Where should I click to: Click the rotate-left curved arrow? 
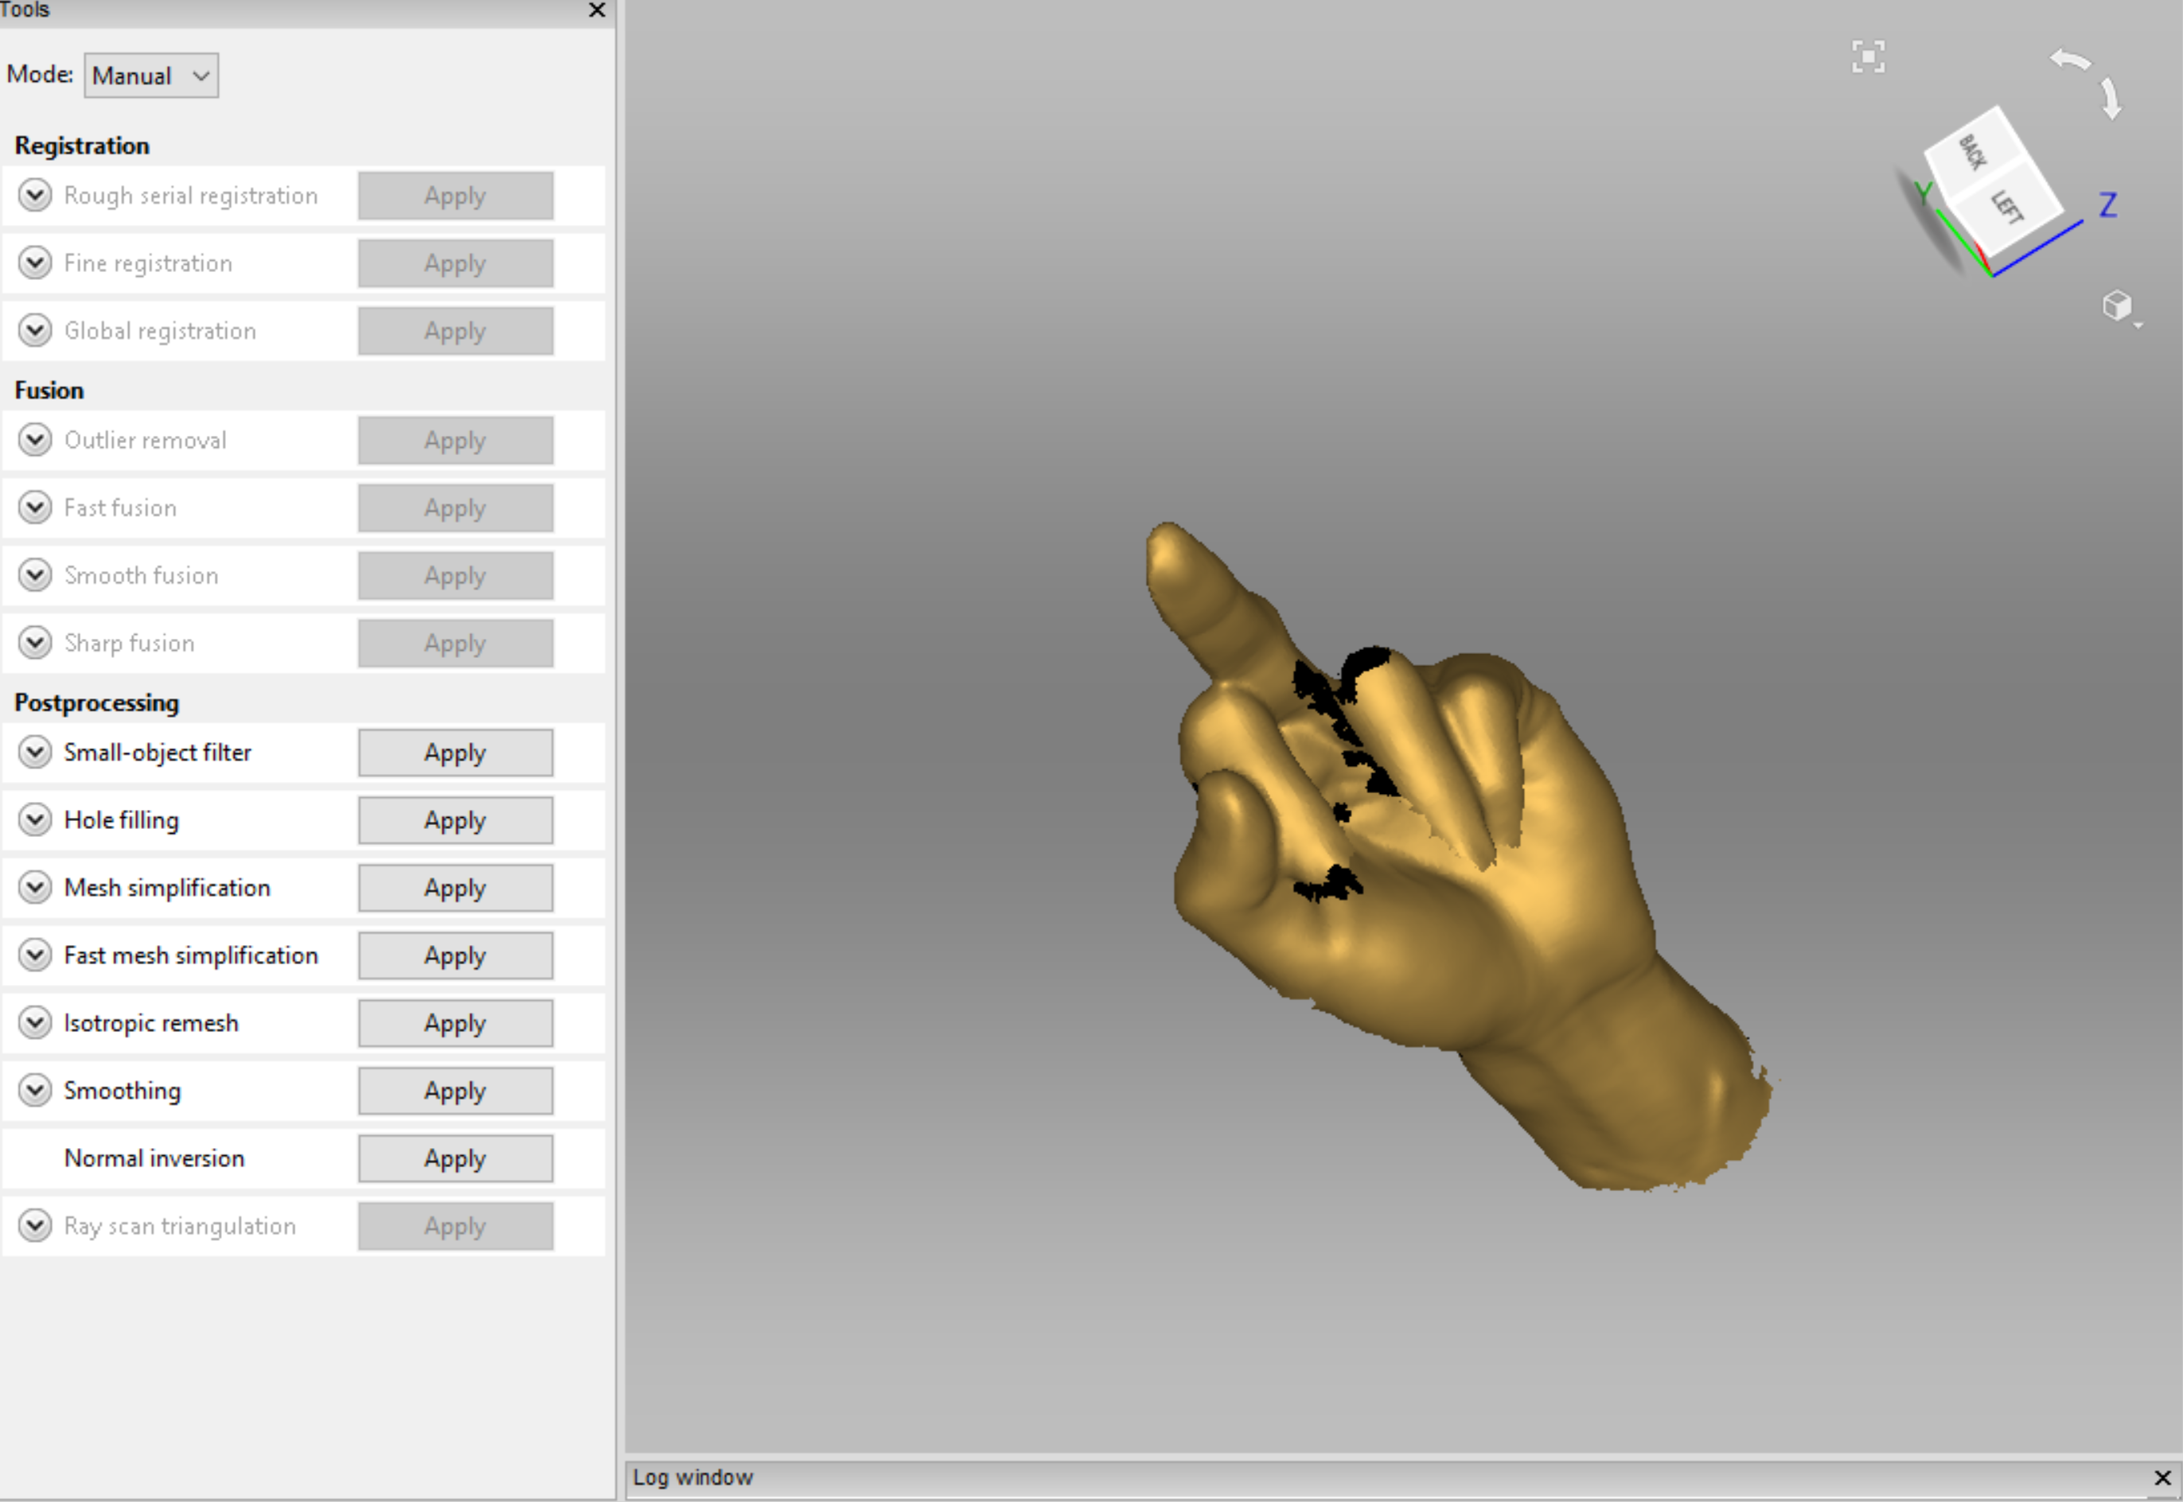click(2070, 61)
